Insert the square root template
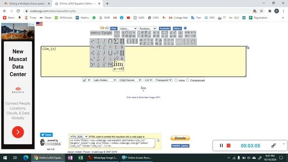Screen dimensions: 288x162 point(116,53)
